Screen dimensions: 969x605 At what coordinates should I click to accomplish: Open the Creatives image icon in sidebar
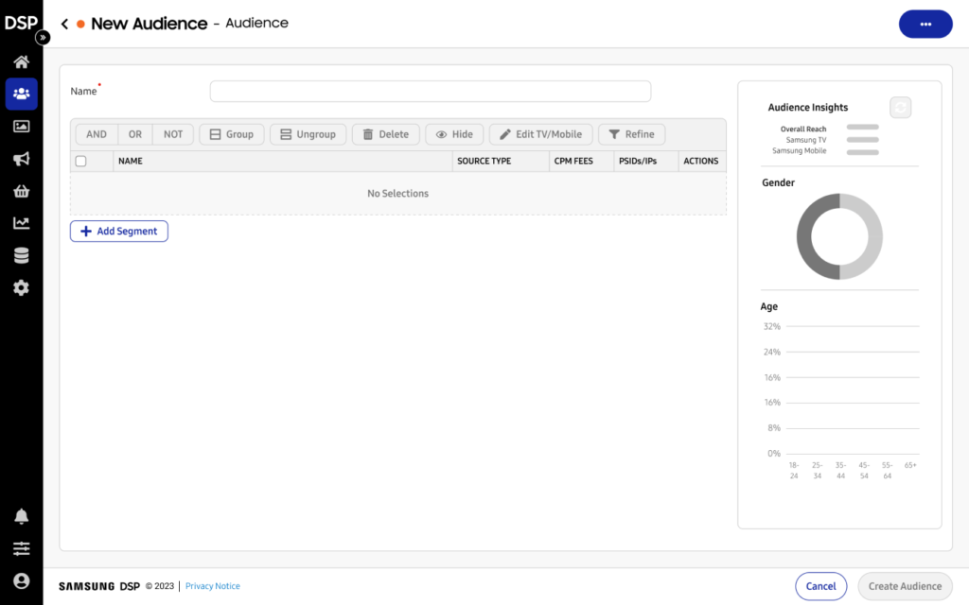click(21, 127)
